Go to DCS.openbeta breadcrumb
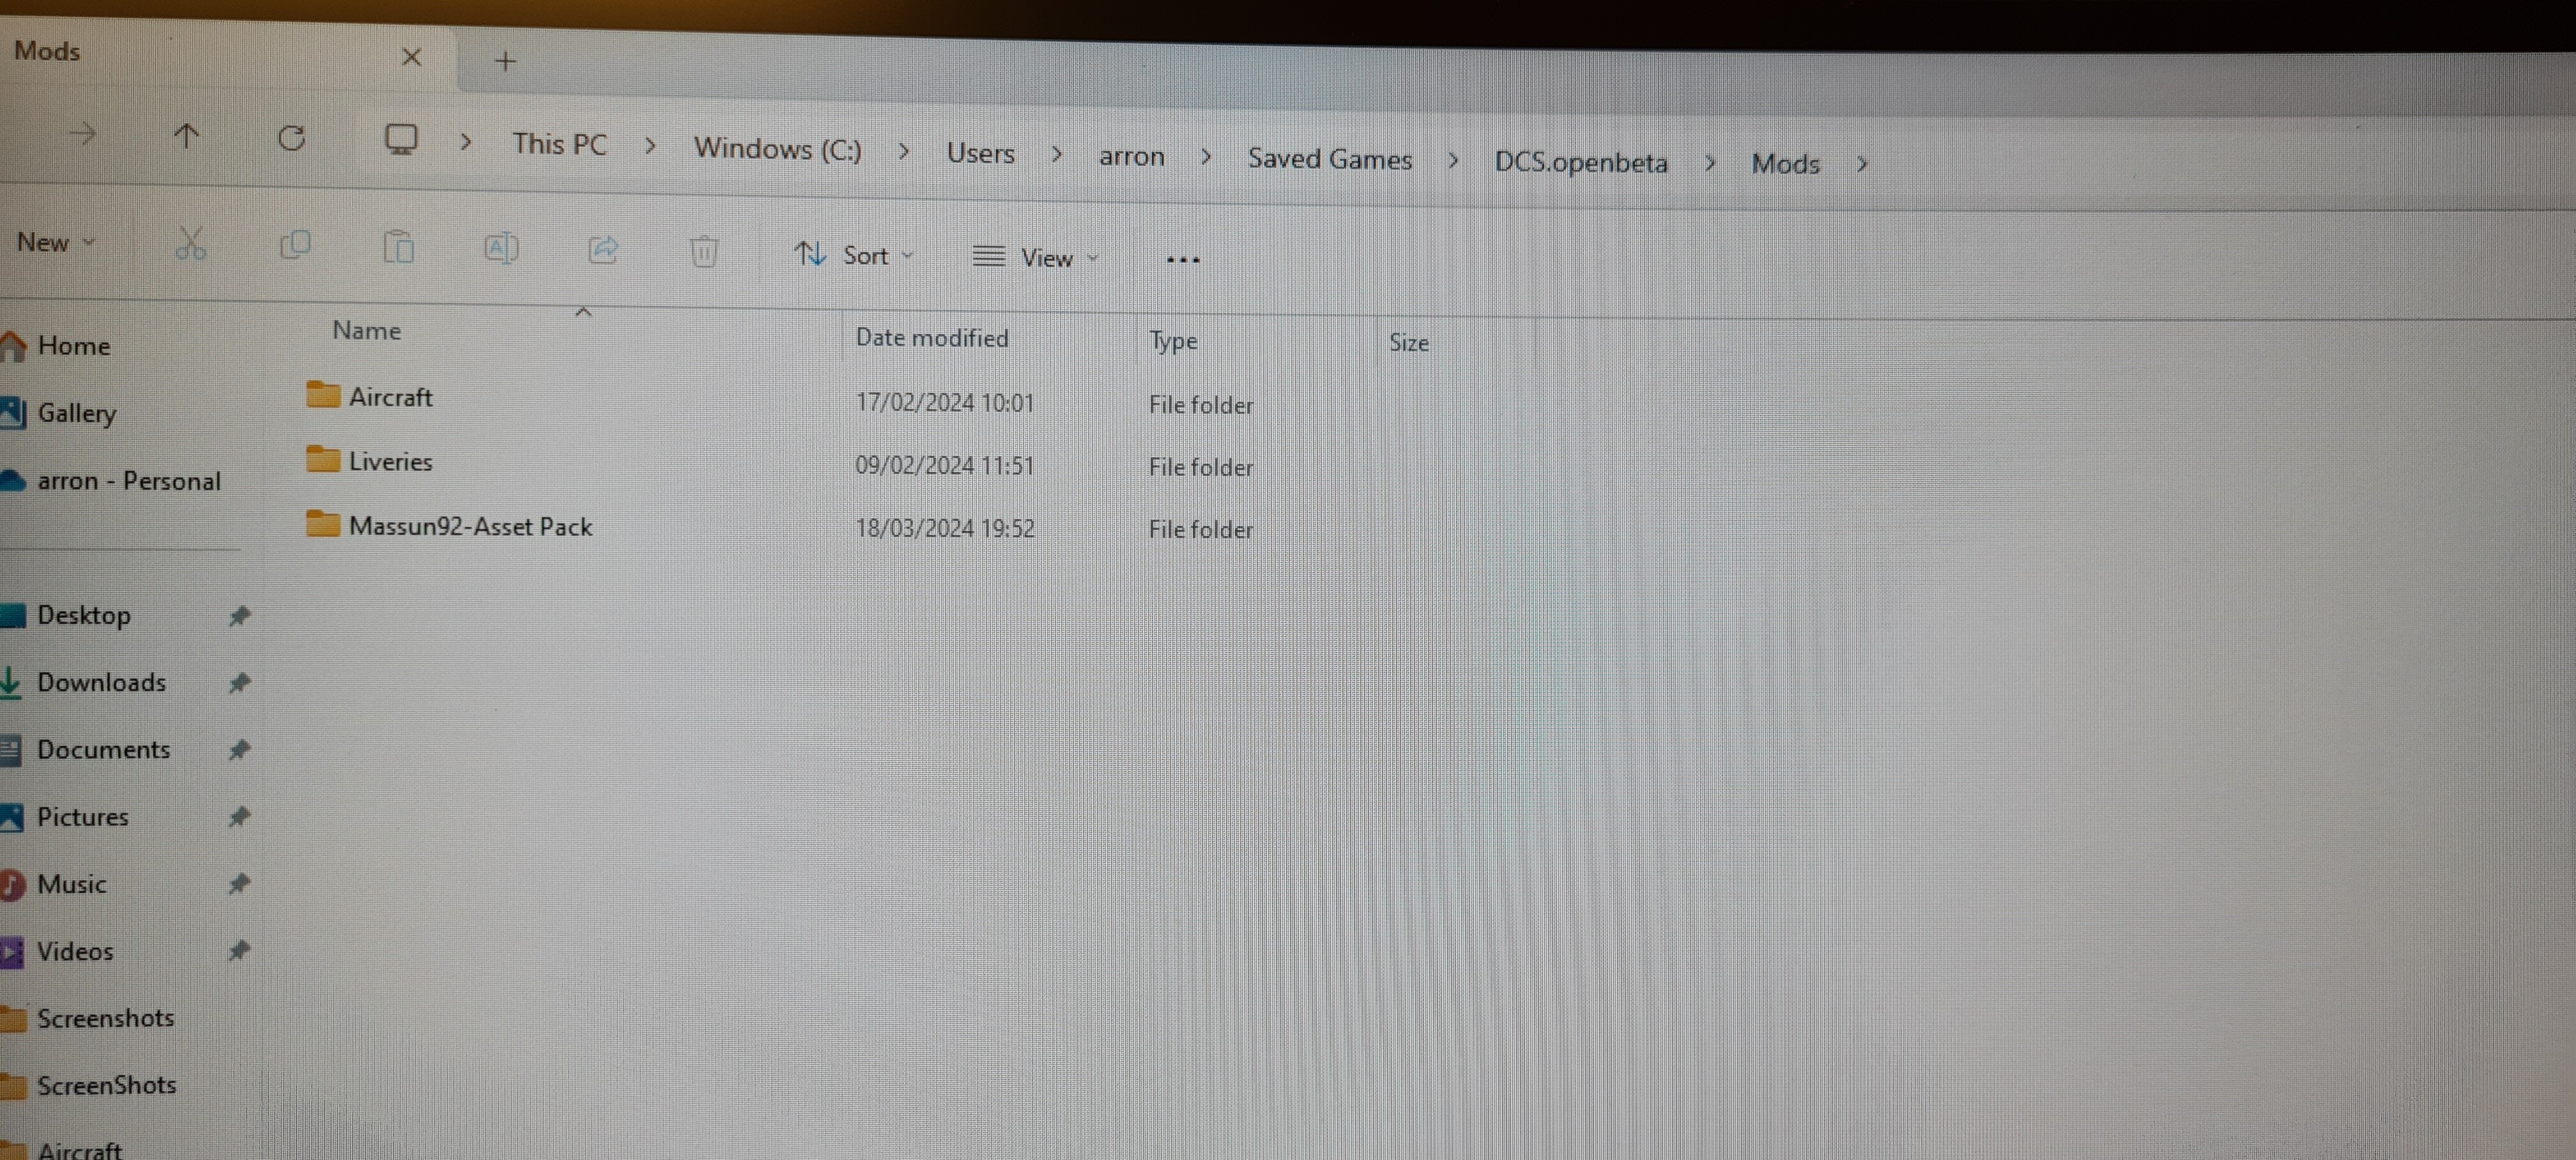The width and height of the screenshot is (2576, 1160). (1580, 162)
